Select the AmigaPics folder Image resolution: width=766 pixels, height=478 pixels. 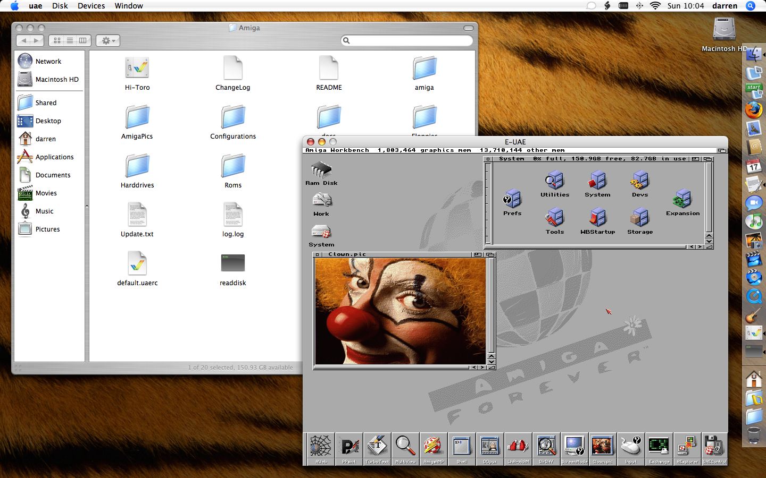tap(137, 122)
